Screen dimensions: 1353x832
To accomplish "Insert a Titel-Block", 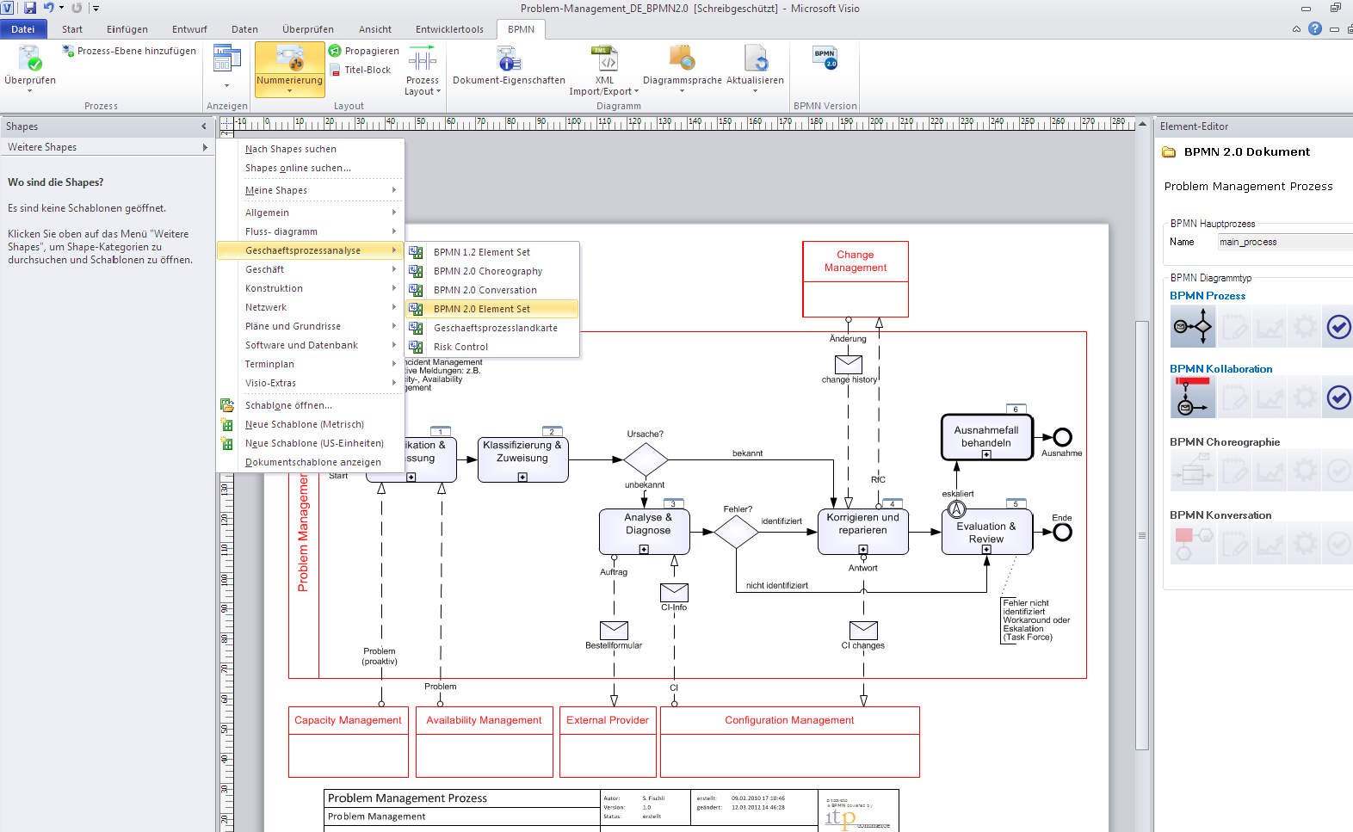I will point(360,70).
